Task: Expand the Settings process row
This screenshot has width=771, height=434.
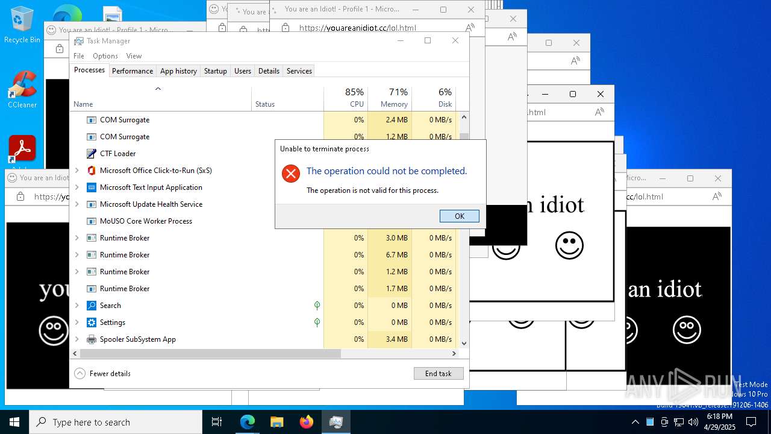Action: [77, 322]
